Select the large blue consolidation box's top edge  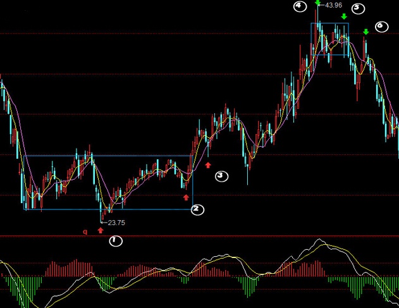107,156
